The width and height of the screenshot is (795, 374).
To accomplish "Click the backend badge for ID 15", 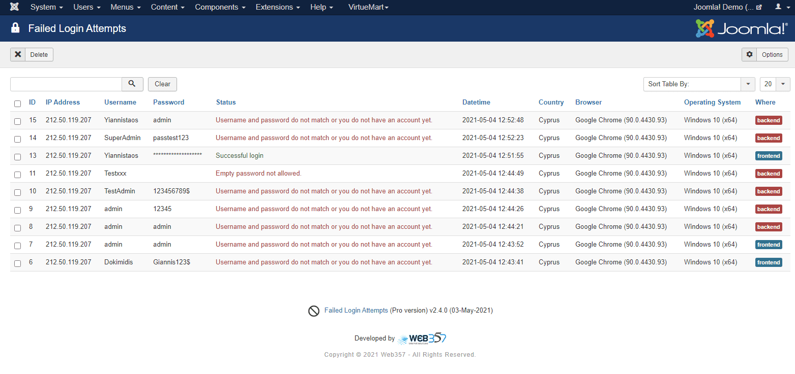I will point(768,120).
